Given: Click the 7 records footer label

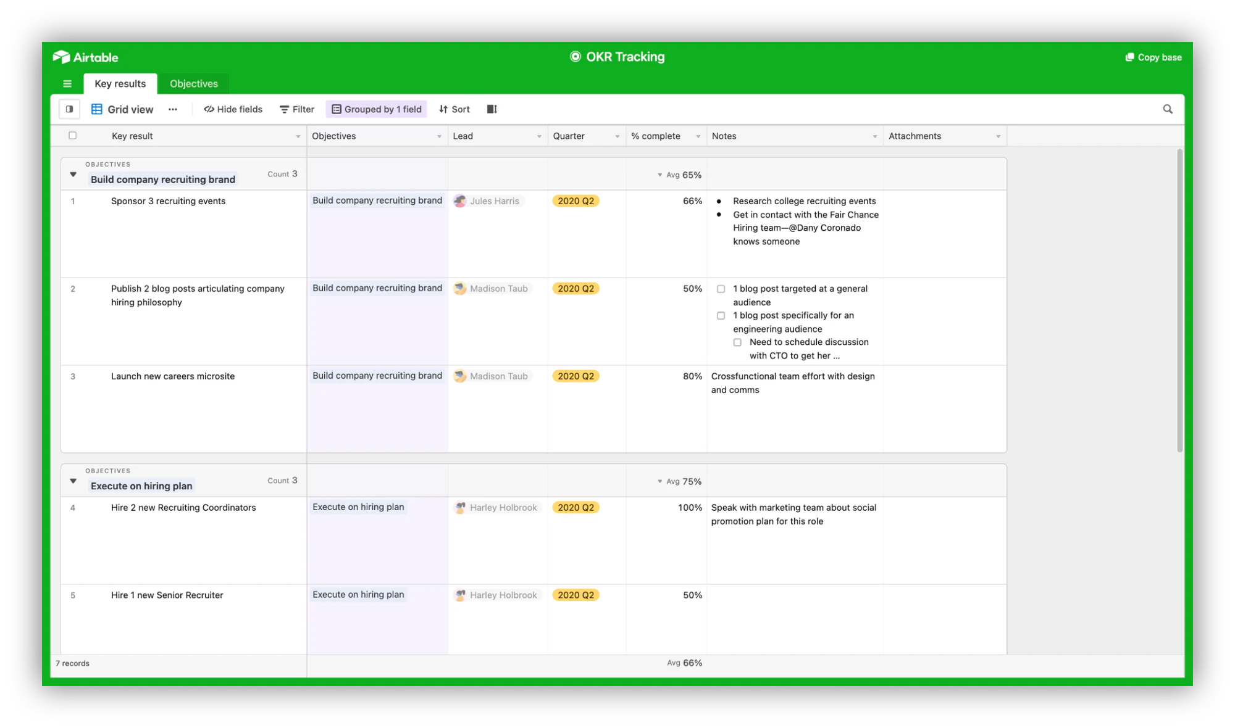Looking at the screenshot, I should point(72,664).
